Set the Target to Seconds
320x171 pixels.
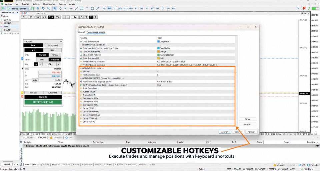coord(55,60)
